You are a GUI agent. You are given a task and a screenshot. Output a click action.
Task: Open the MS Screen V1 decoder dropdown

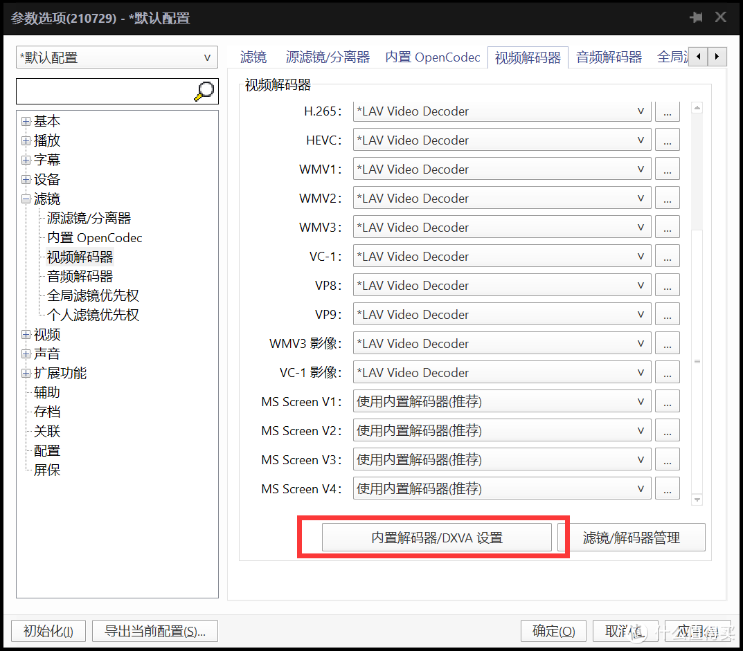641,401
